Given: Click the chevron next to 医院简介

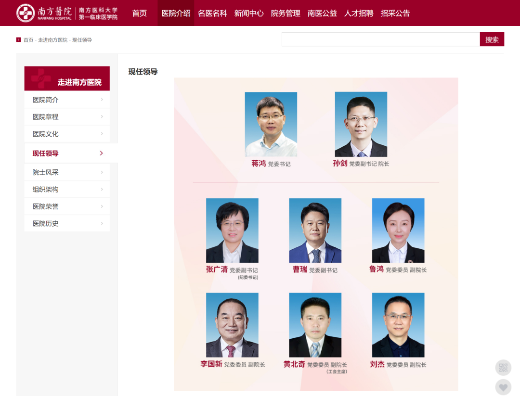Looking at the screenshot, I should (x=102, y=100).
